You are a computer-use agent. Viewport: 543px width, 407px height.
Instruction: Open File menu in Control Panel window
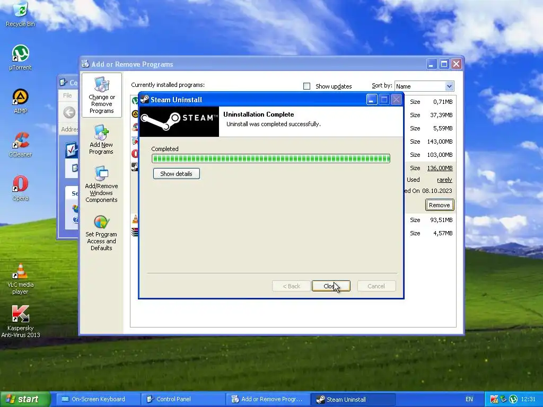(67, 95)
